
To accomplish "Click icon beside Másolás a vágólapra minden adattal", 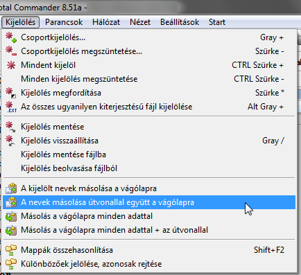I will click(11, 216).
